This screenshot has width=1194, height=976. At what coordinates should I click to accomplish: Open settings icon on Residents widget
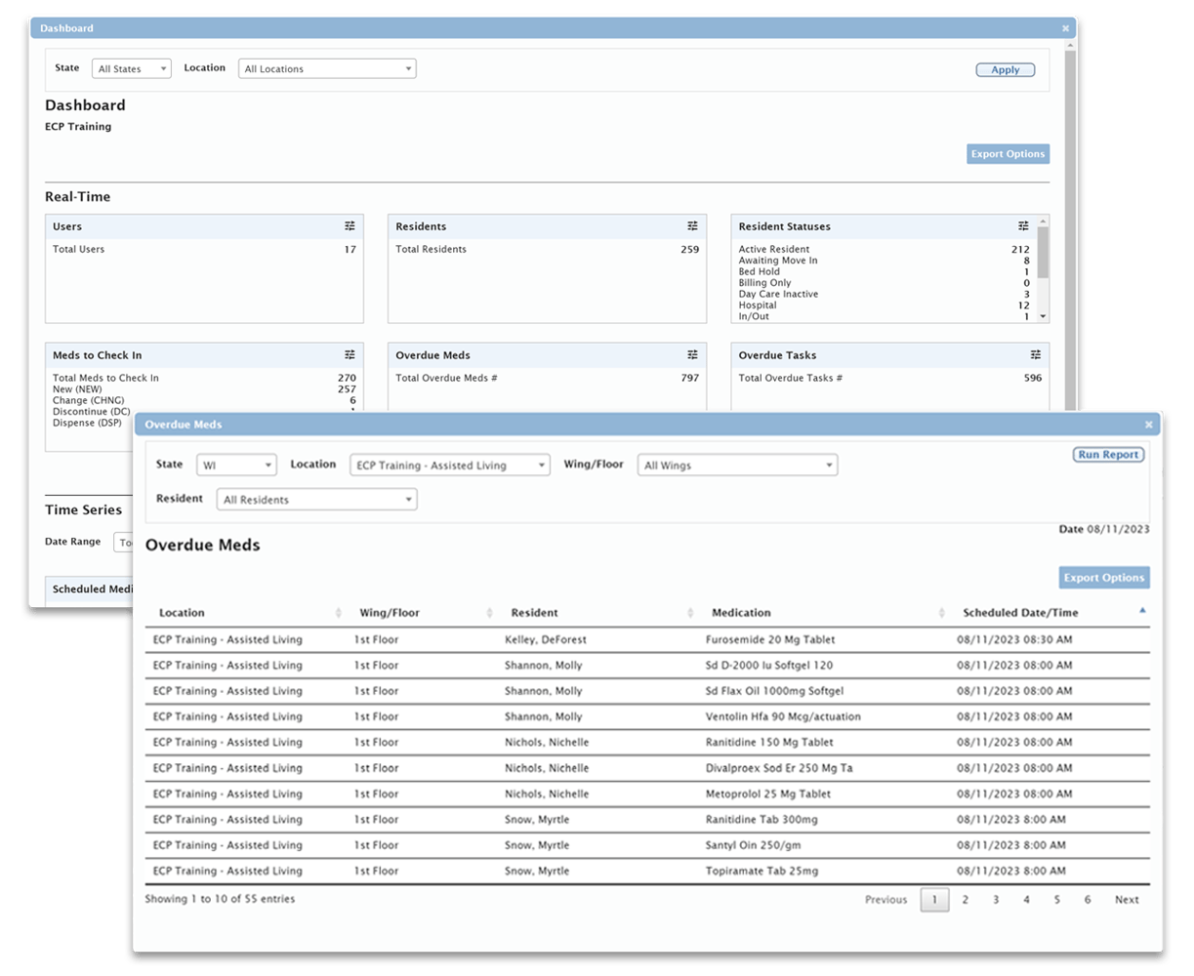click(692, 226)
